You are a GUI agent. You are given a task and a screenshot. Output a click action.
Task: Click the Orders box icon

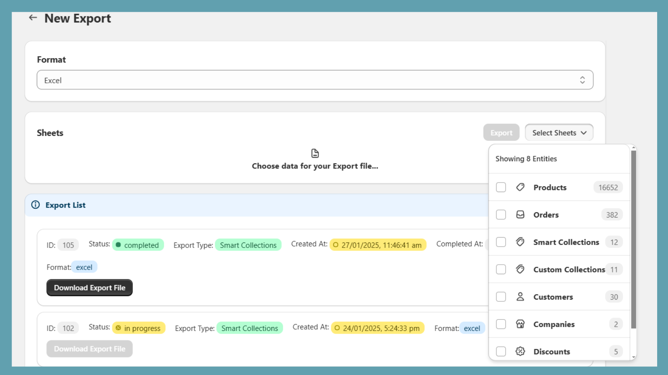(x=520, y=215)
